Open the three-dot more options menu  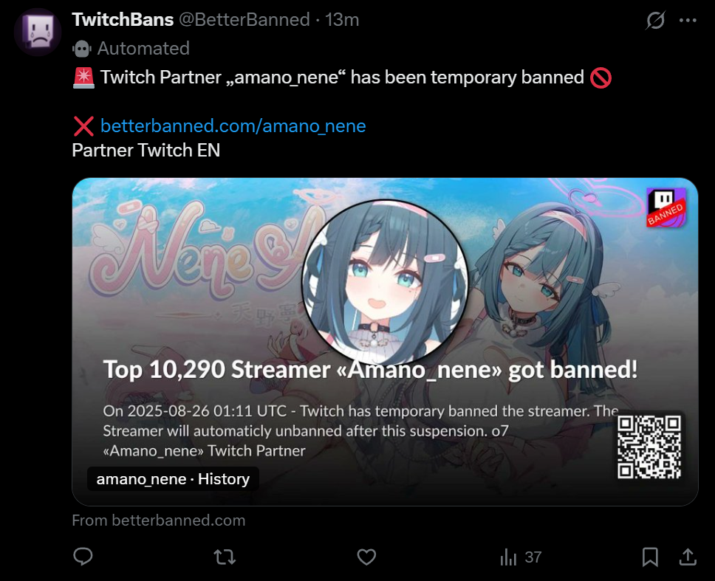point(688,20)
